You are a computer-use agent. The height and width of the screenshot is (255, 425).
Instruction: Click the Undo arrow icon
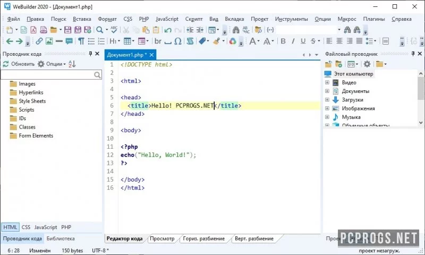point(168,30)
